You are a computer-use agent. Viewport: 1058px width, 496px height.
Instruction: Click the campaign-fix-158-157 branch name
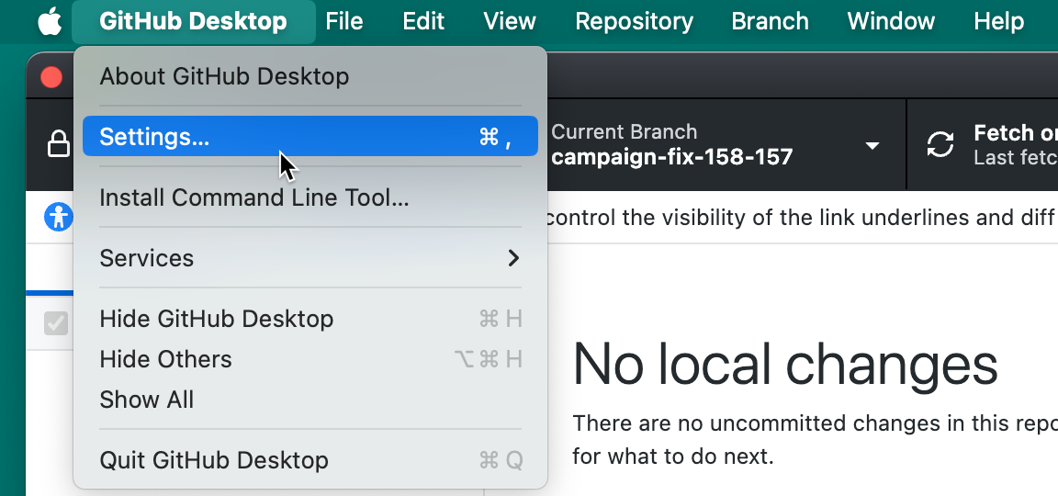pos(672,157)
